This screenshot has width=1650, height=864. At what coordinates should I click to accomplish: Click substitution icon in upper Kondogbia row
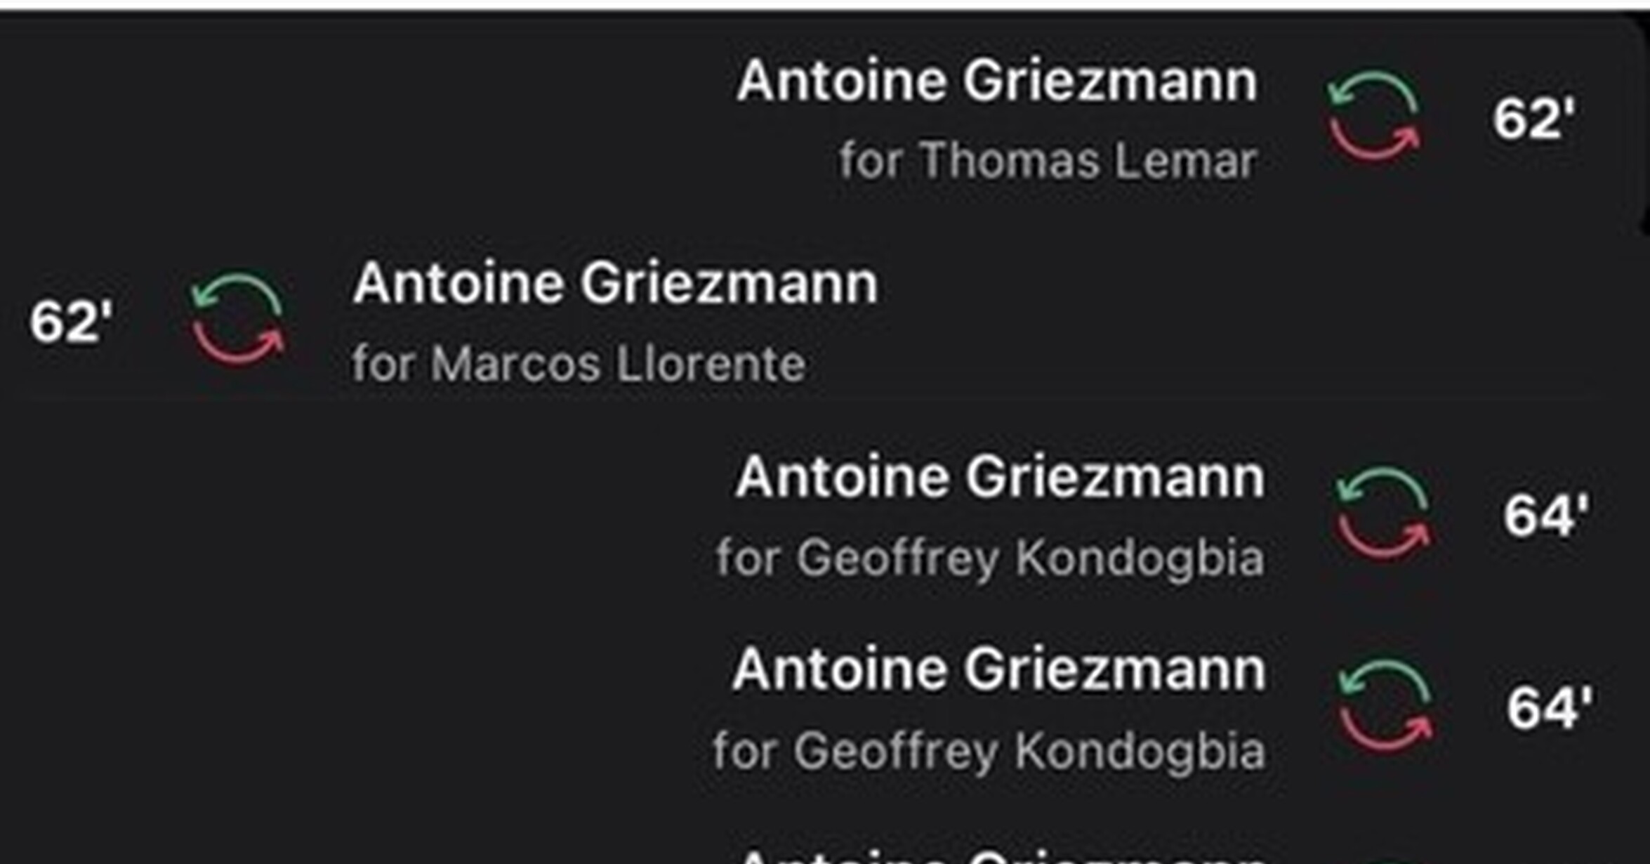pyautogui.click(x=1383, y=513)
